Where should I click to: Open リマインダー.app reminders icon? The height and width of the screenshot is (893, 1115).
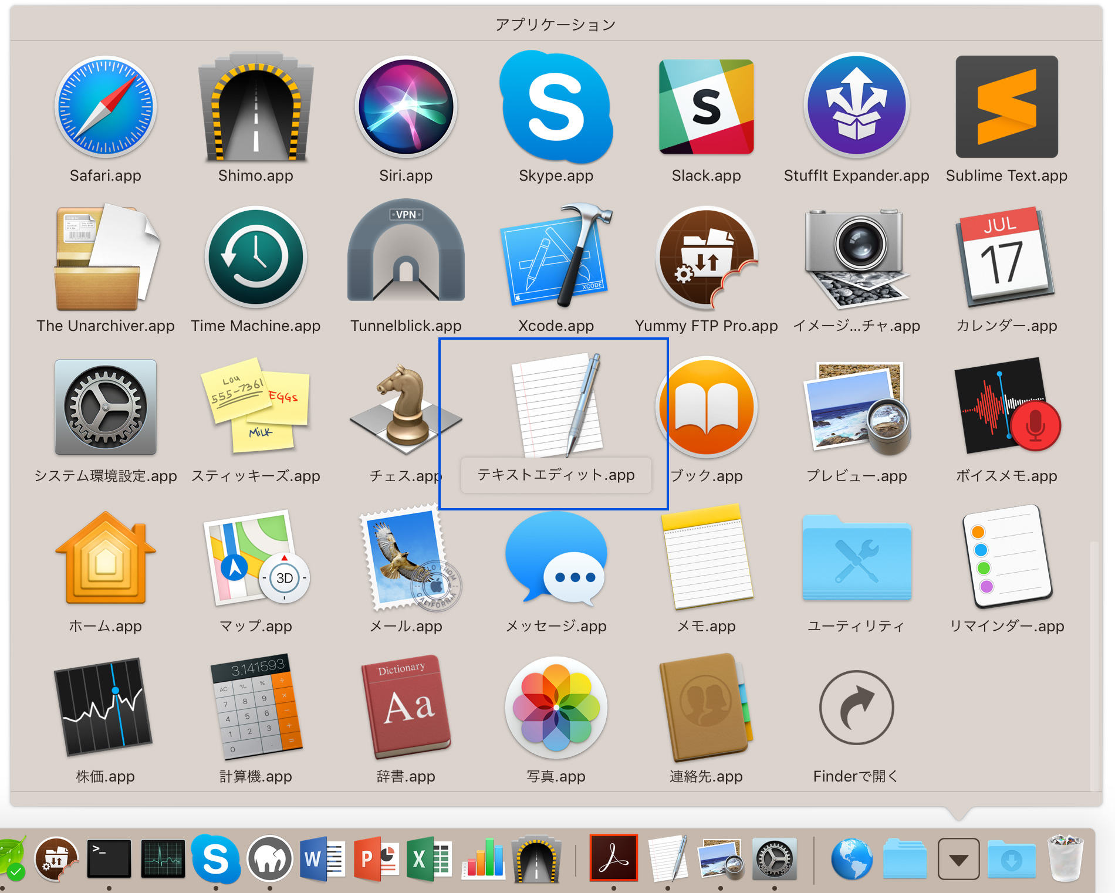coord(1007,557)
